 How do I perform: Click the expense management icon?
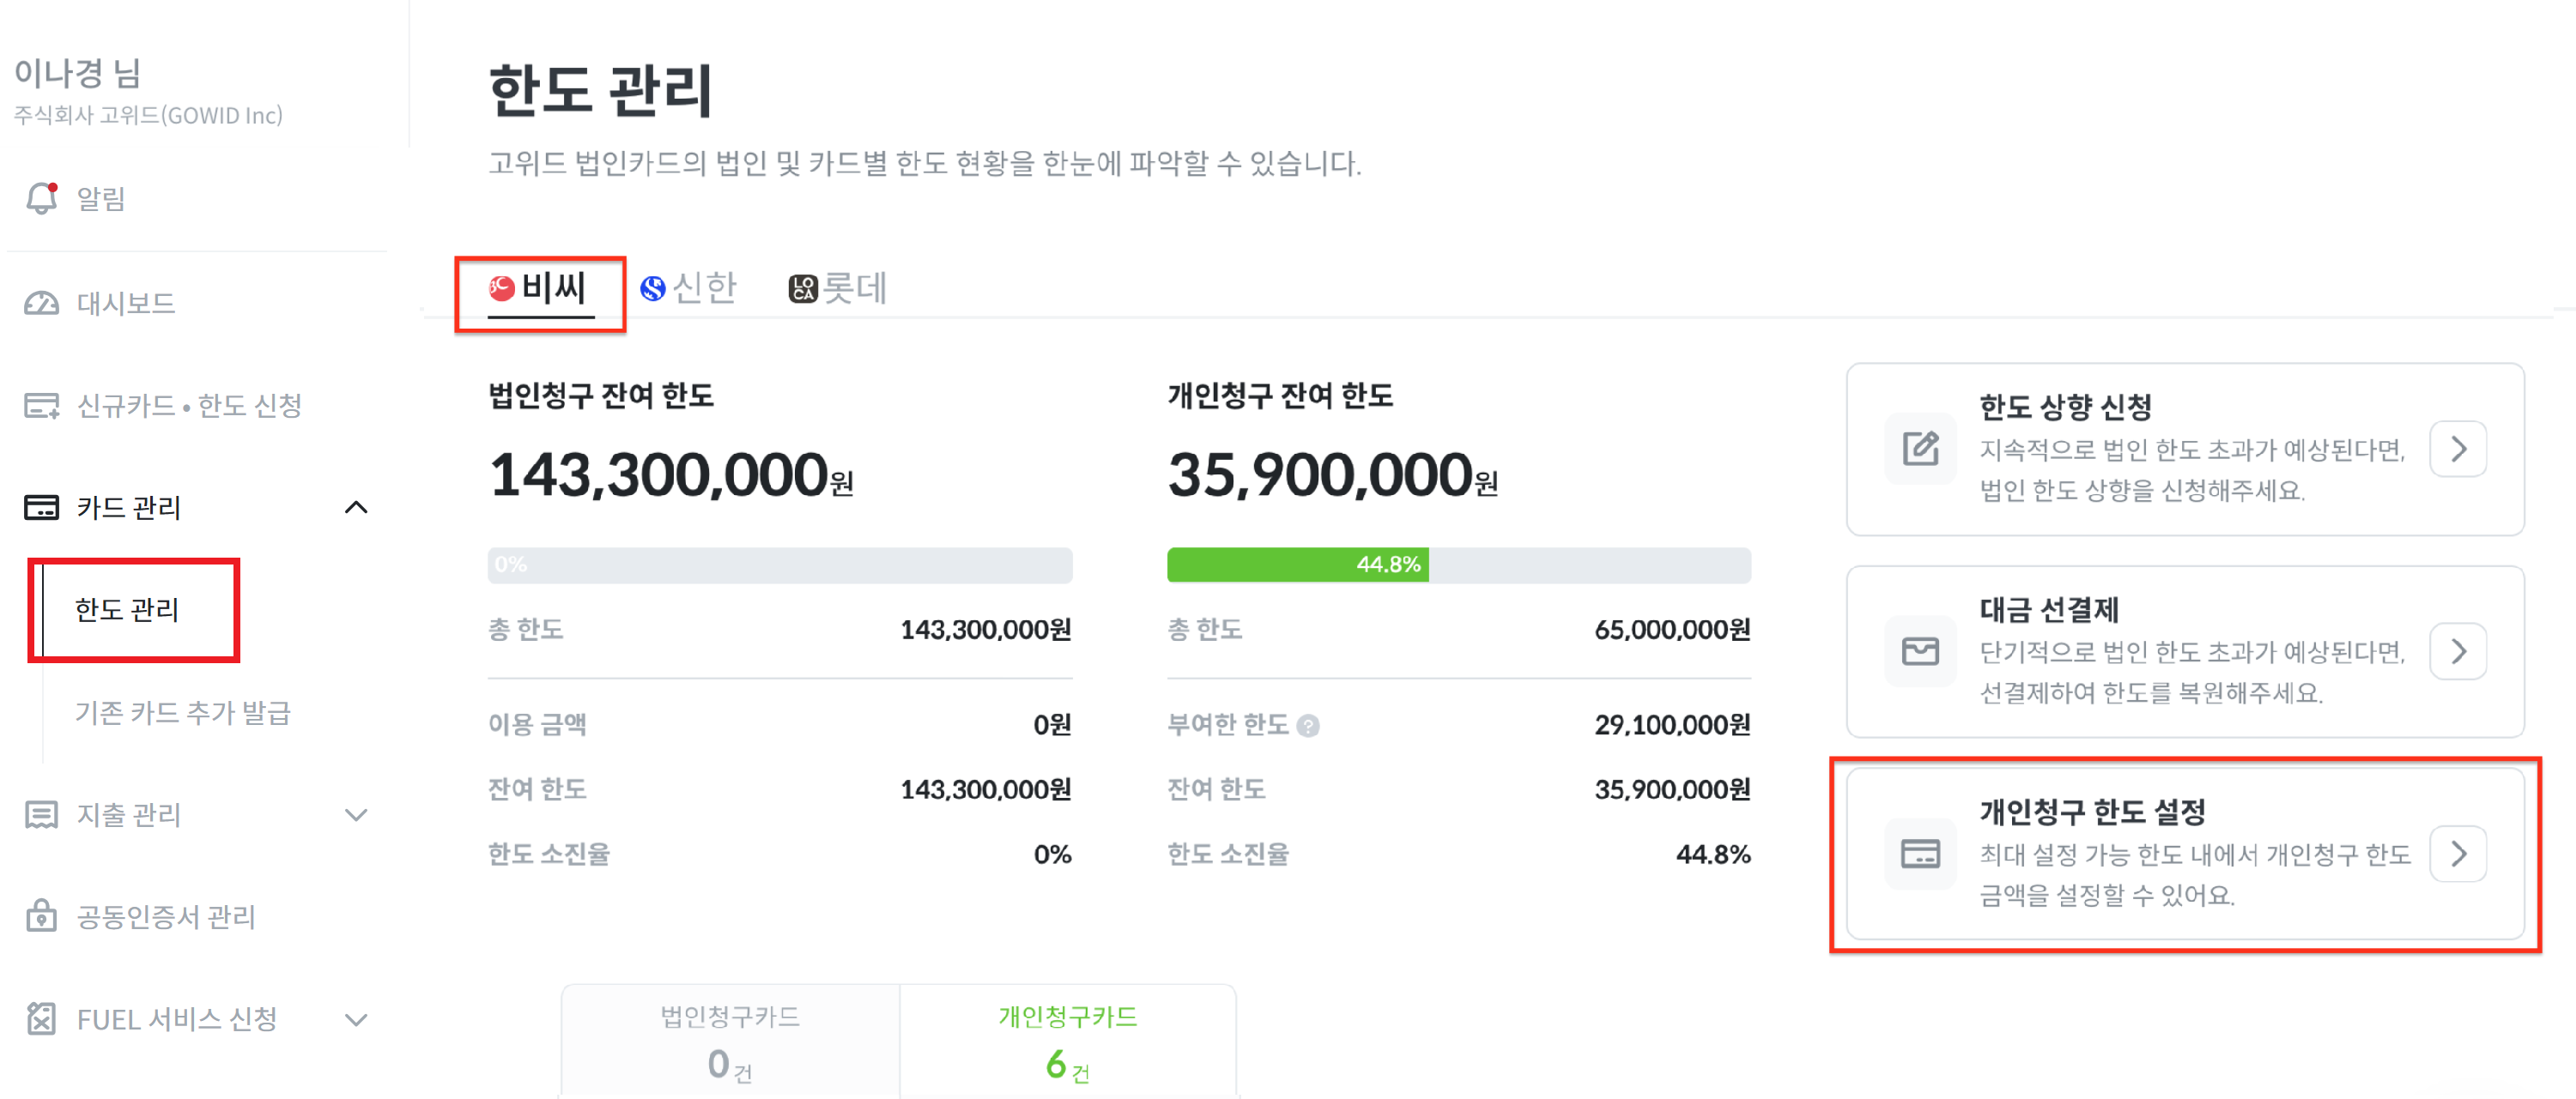click(x=41, y=815)
